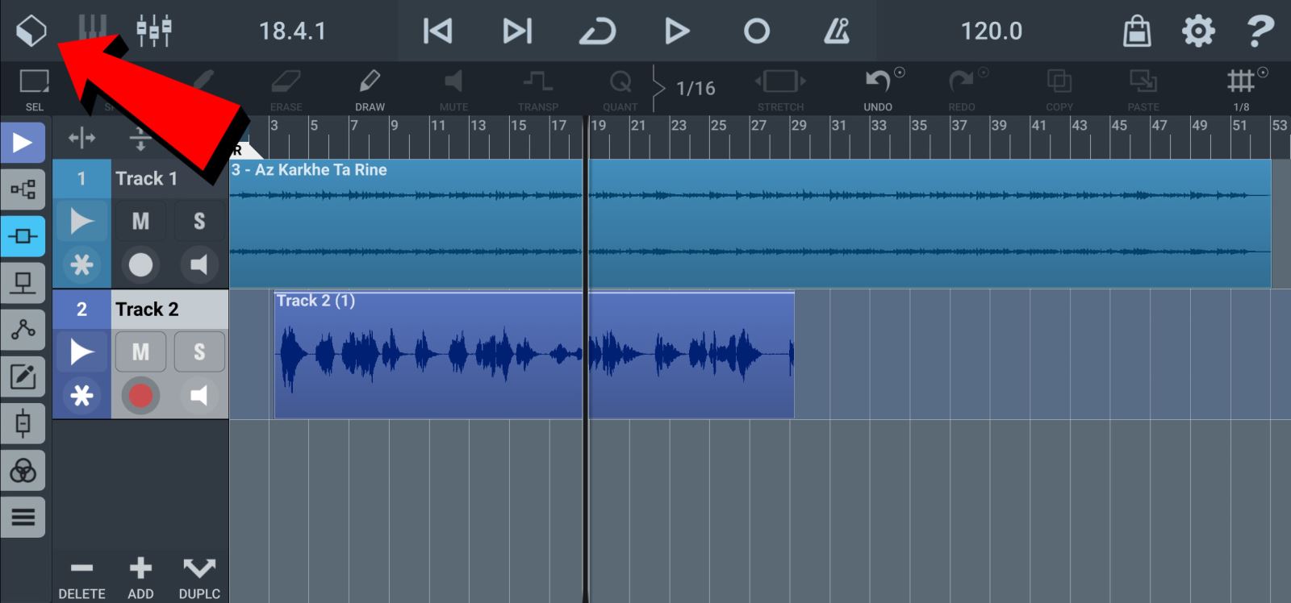
Task: Arm Track 1 record circle
Action: click(x=140, y=265)
